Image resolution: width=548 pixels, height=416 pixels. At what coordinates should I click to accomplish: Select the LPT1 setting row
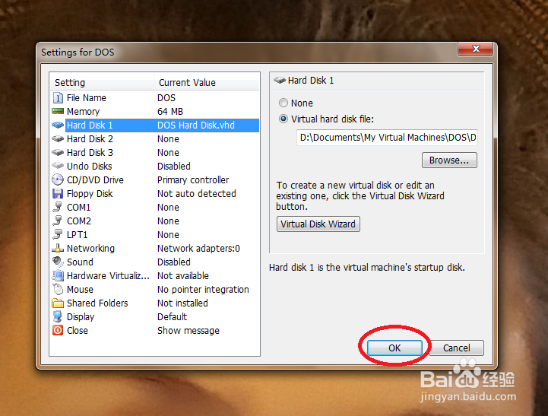[x=155, y=234]
